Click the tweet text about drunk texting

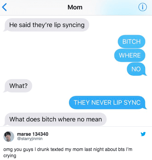point(68,153)
